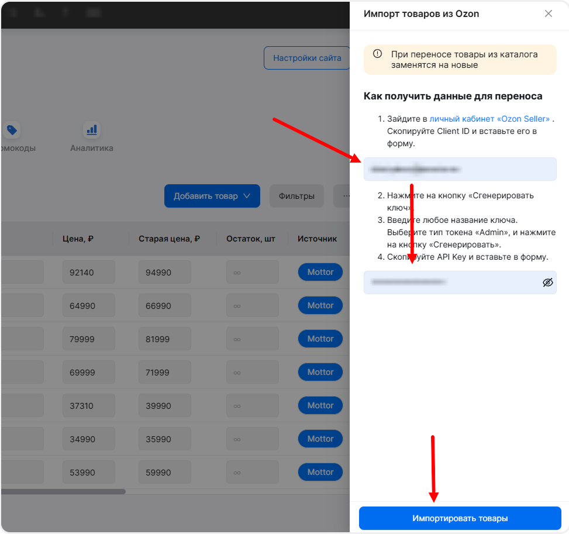Viewport: 569px width, 534px height.
Task: Click Mottor source badge in 92140 row
Action: (320, 272)
